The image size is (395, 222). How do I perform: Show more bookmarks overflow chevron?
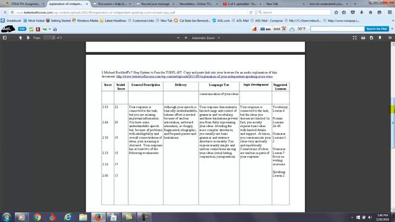(393, 20)
